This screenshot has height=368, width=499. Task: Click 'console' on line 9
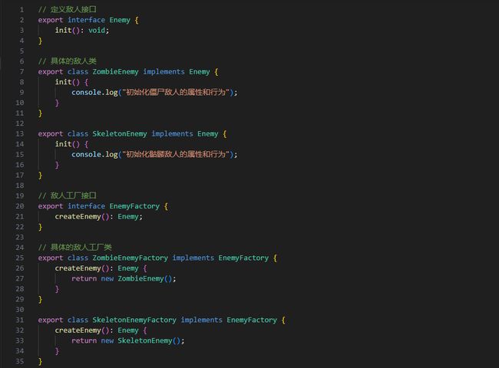[86, 93]
